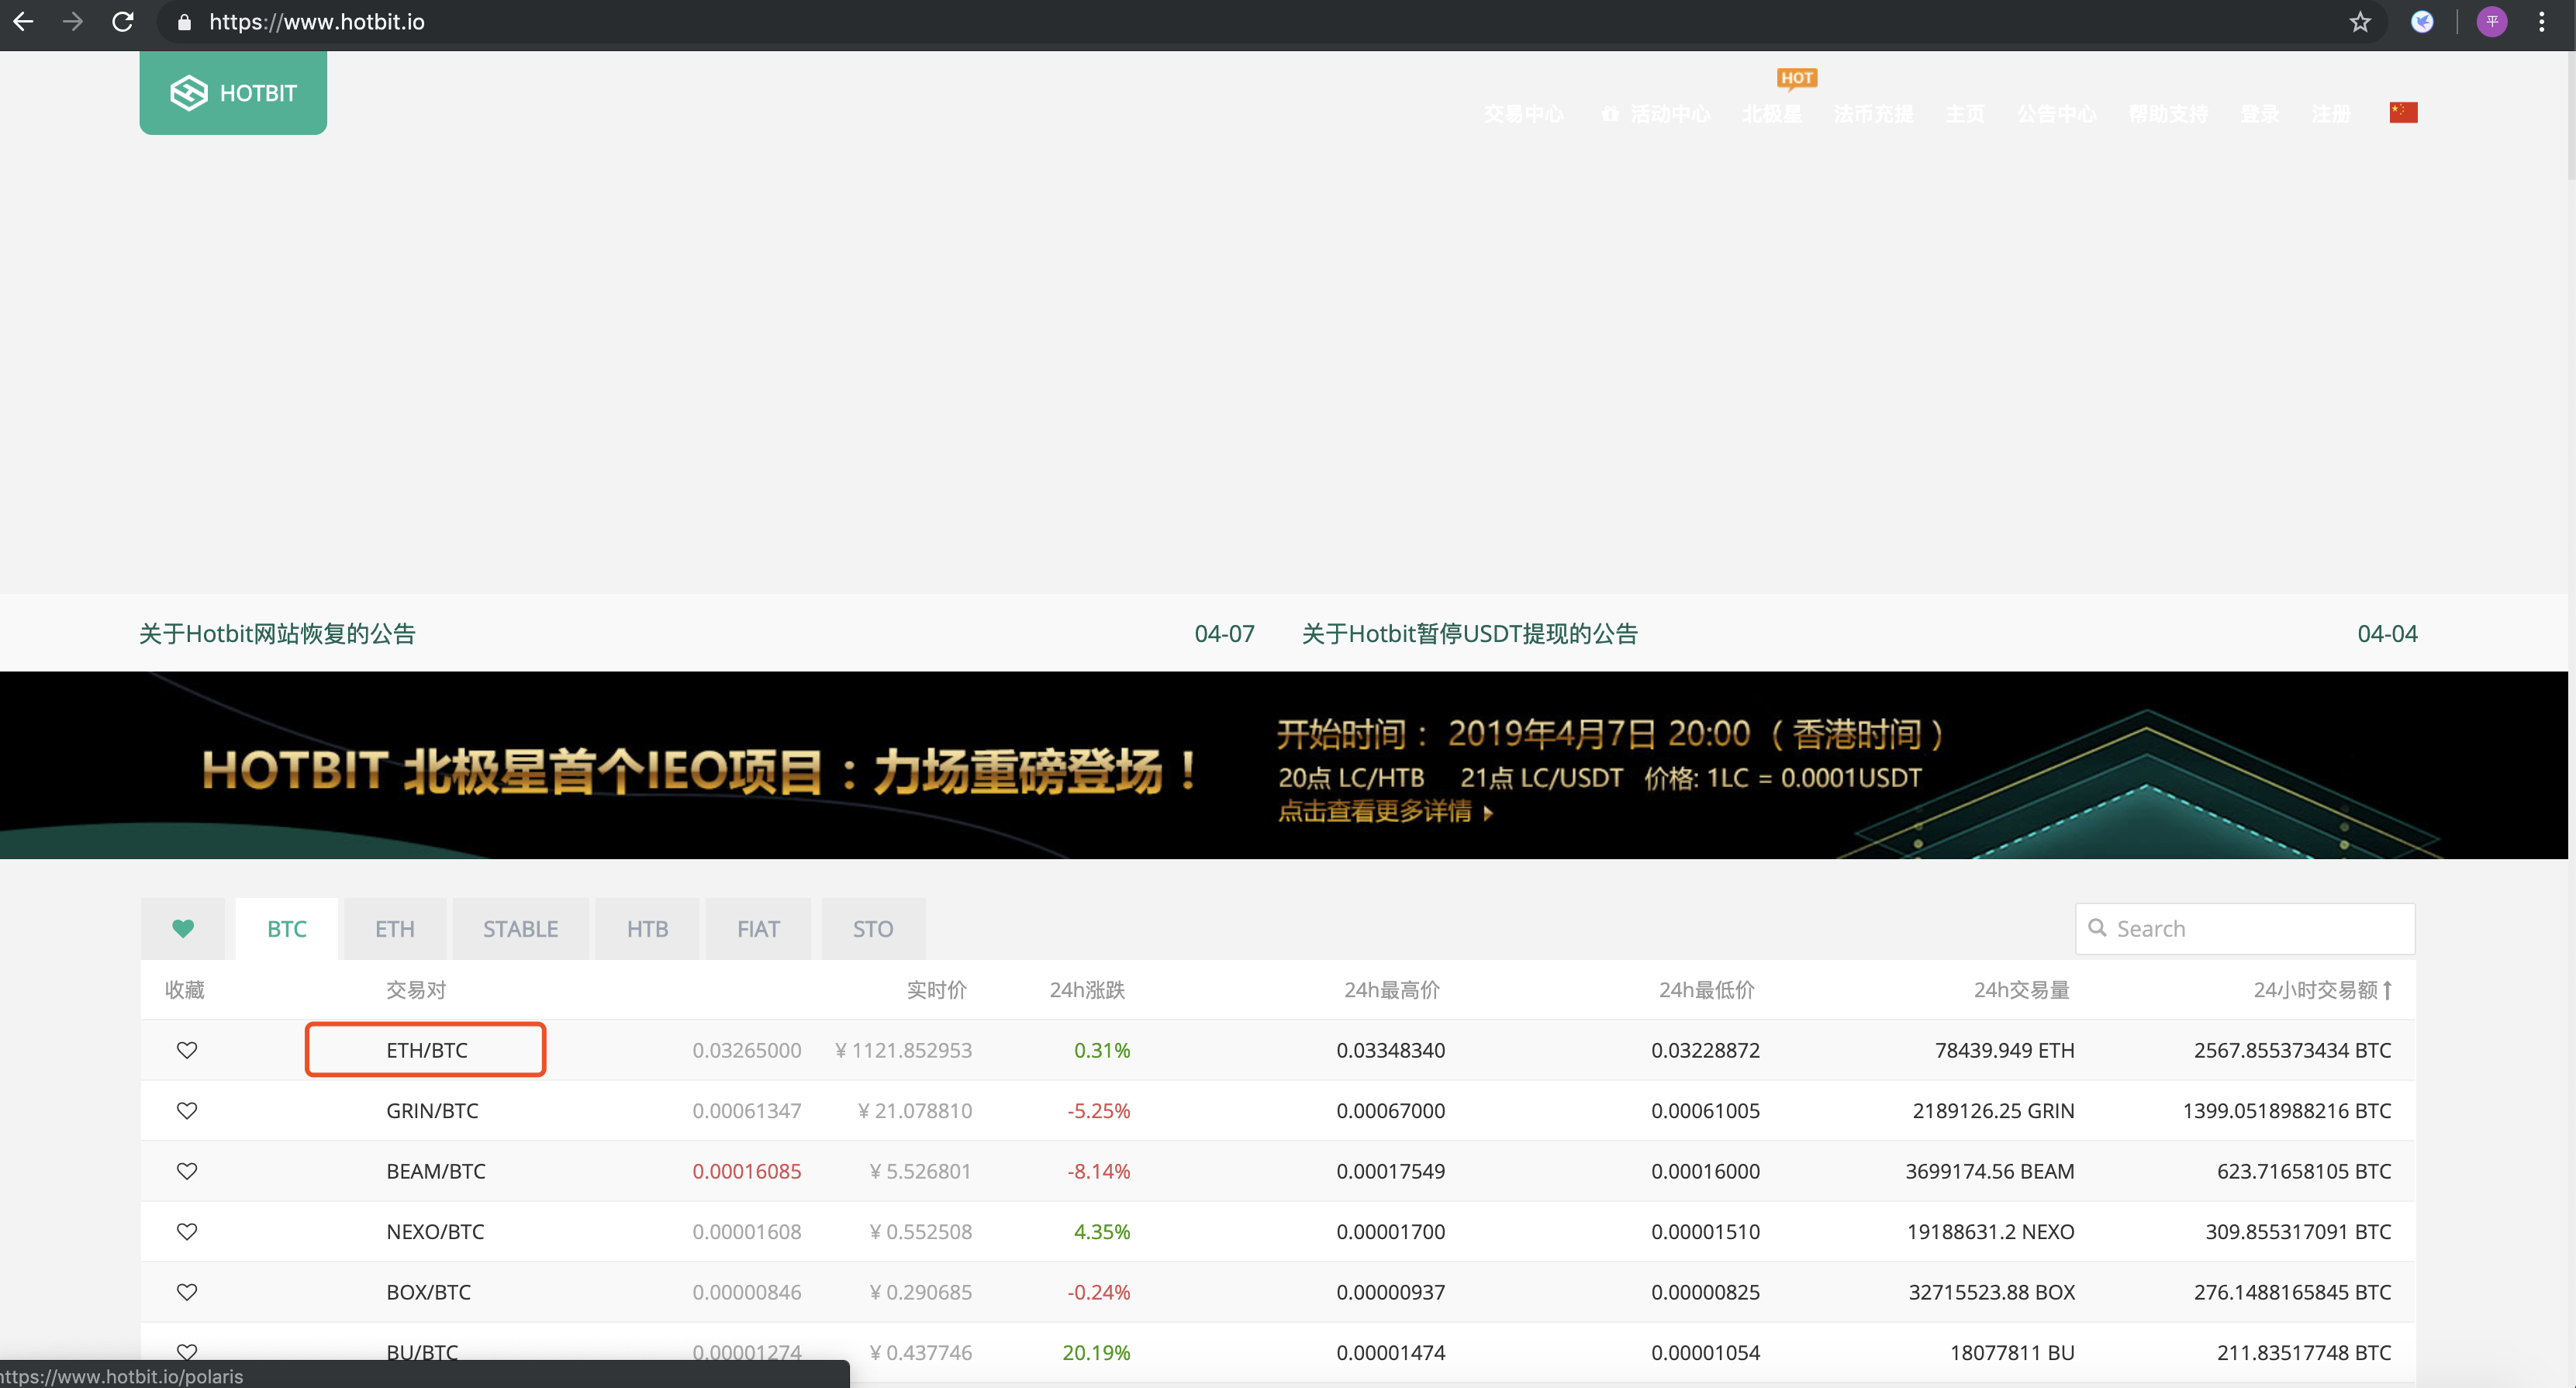2576x1388 pixels.
Task: Switch to the BTC market tab
Action: (287, 929)
